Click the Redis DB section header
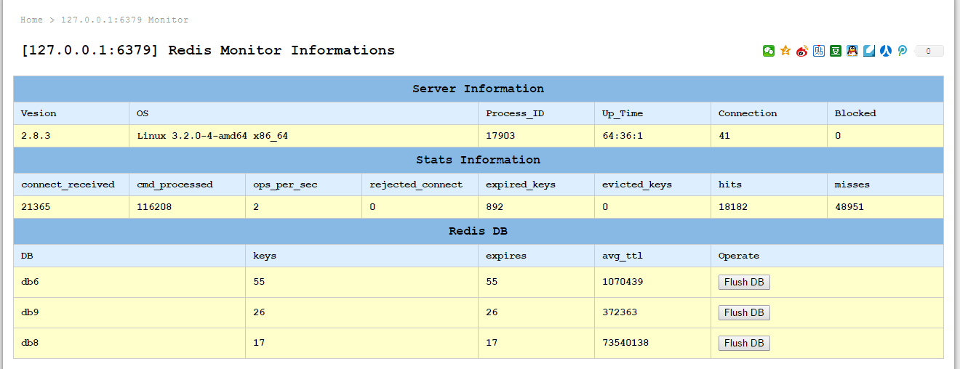Screen dimensions: 960x369 click(478, 231)
